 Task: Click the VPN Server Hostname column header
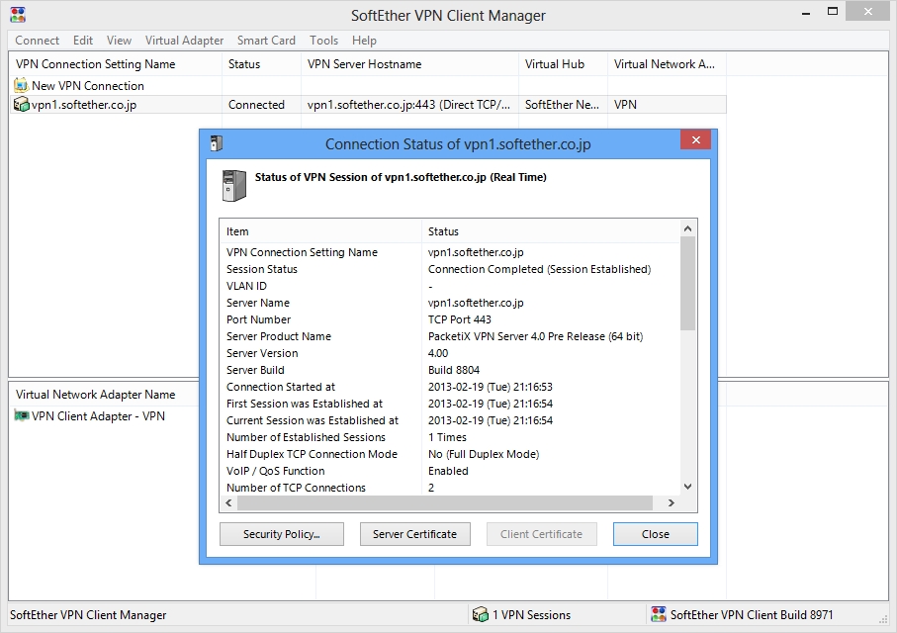366,63
